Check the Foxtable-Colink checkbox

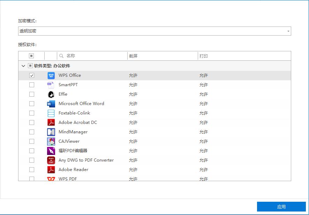tap(32, 113)
